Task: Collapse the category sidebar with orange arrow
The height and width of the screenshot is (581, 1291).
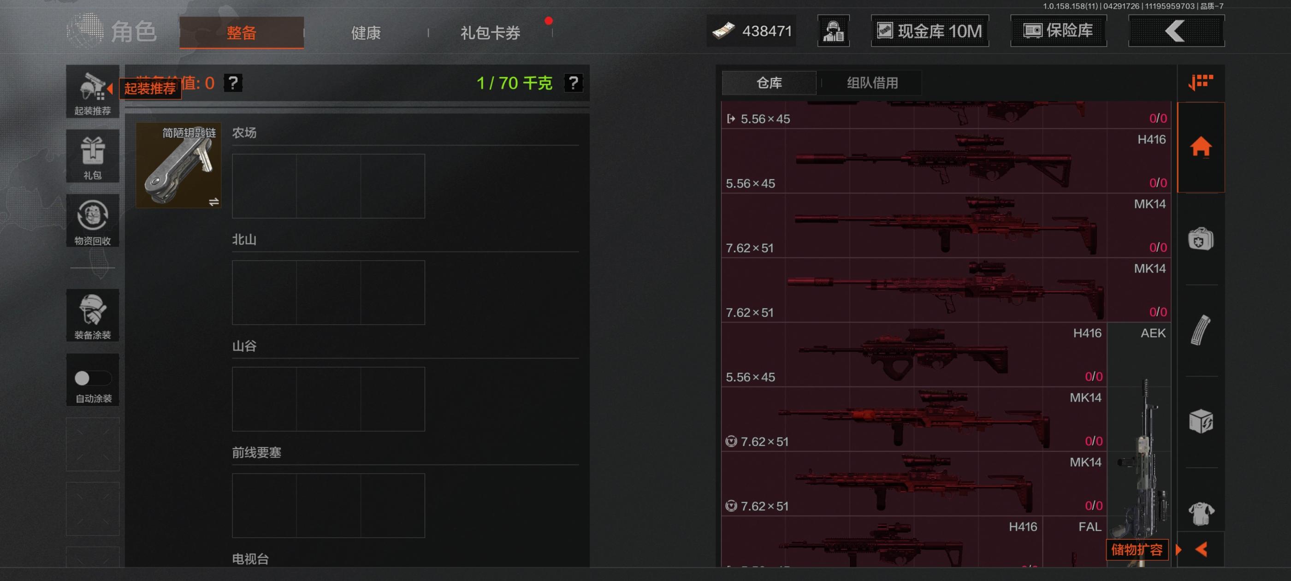Action: (x=1201, y=550)
